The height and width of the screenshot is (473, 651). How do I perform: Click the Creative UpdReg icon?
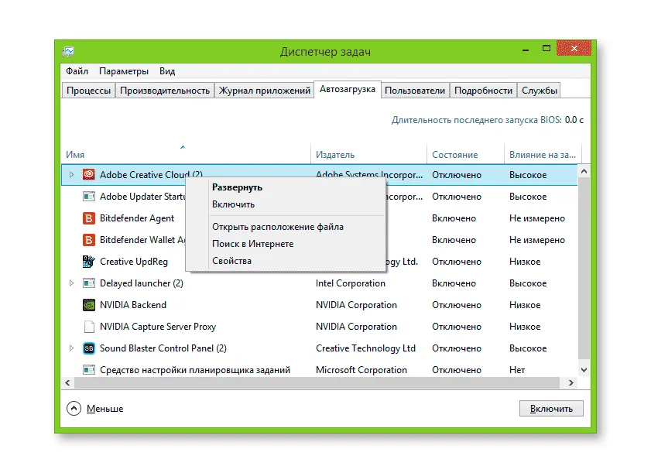click(89, 262)
